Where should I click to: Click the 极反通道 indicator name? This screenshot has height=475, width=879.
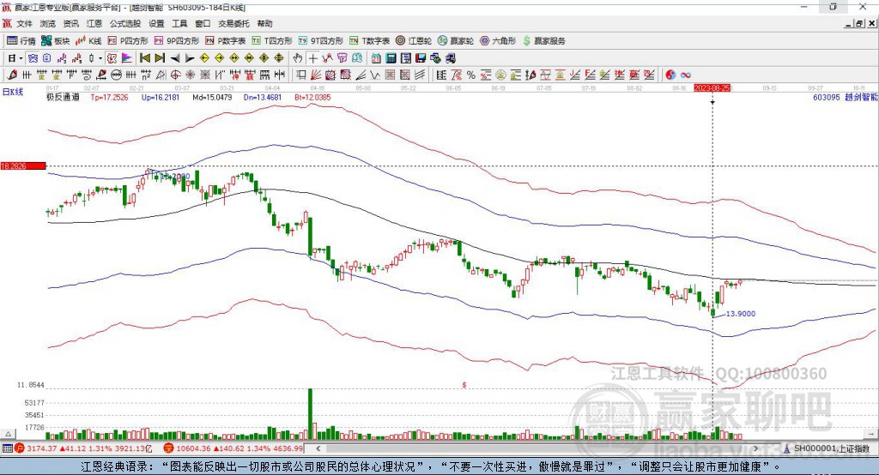click(63, 97)
